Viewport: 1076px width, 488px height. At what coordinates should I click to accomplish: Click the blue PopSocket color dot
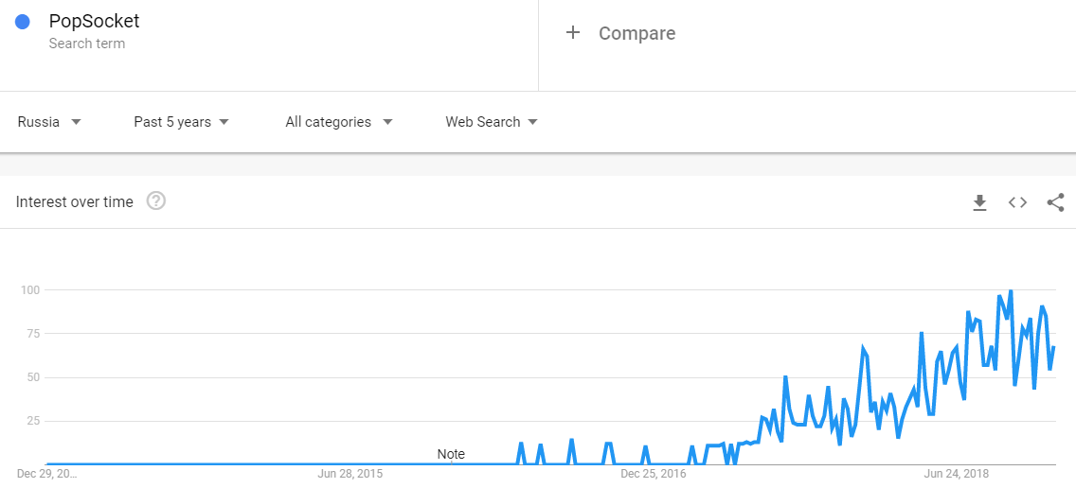23,22
